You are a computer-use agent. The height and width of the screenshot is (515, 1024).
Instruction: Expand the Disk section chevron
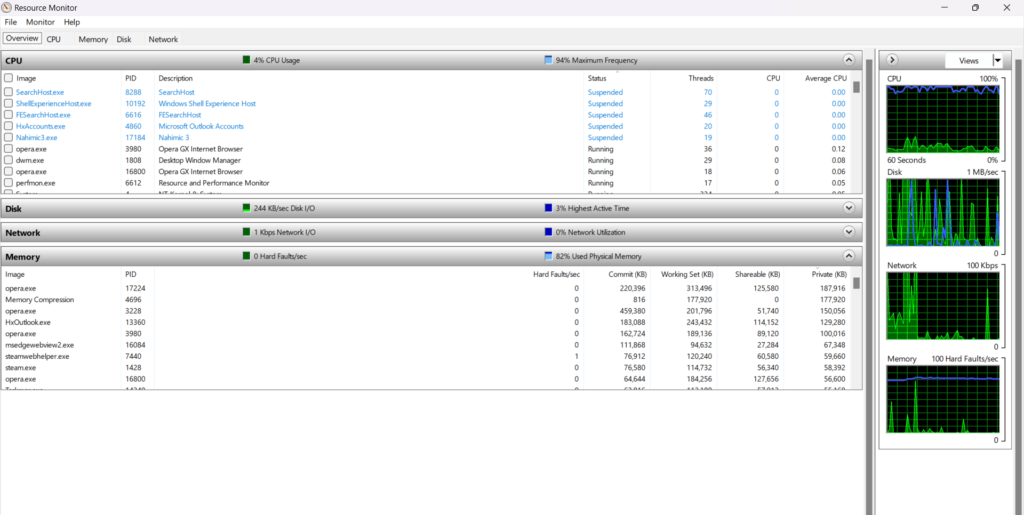coord(849,208)
